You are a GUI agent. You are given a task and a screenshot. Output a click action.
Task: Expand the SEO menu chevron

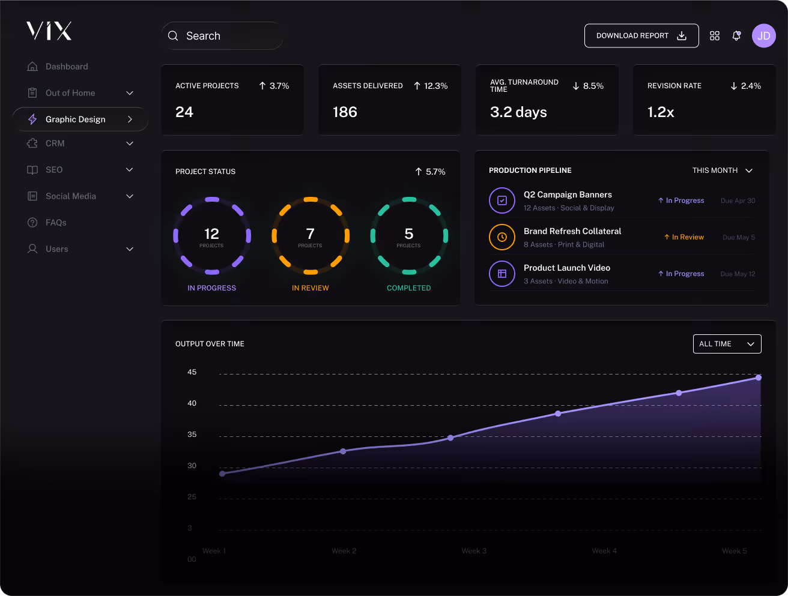[130, 170]
